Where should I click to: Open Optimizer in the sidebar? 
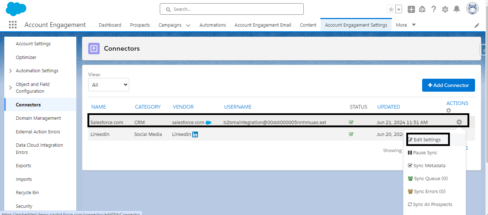pos(26,58)
